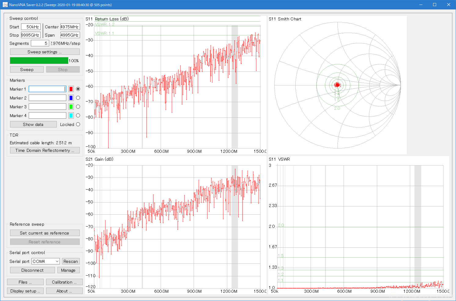Open the About dialog
456x301 pixels.
64,291
